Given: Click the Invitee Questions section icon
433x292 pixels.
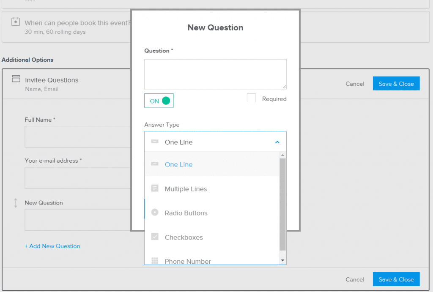Looking at the screenshot, I should pos(16,79).
